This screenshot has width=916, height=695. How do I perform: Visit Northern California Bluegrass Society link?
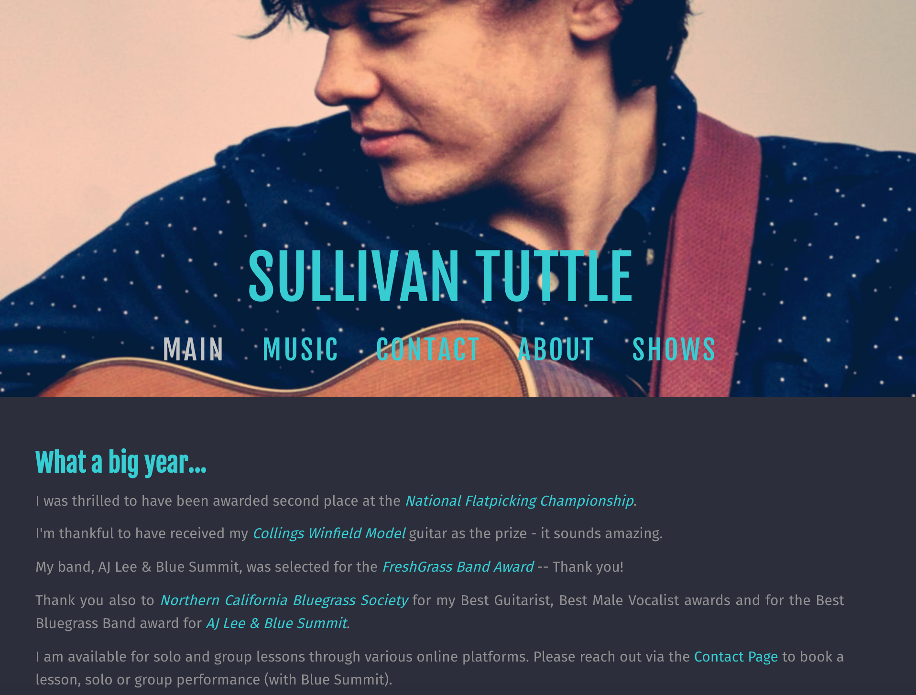point(284,600)
